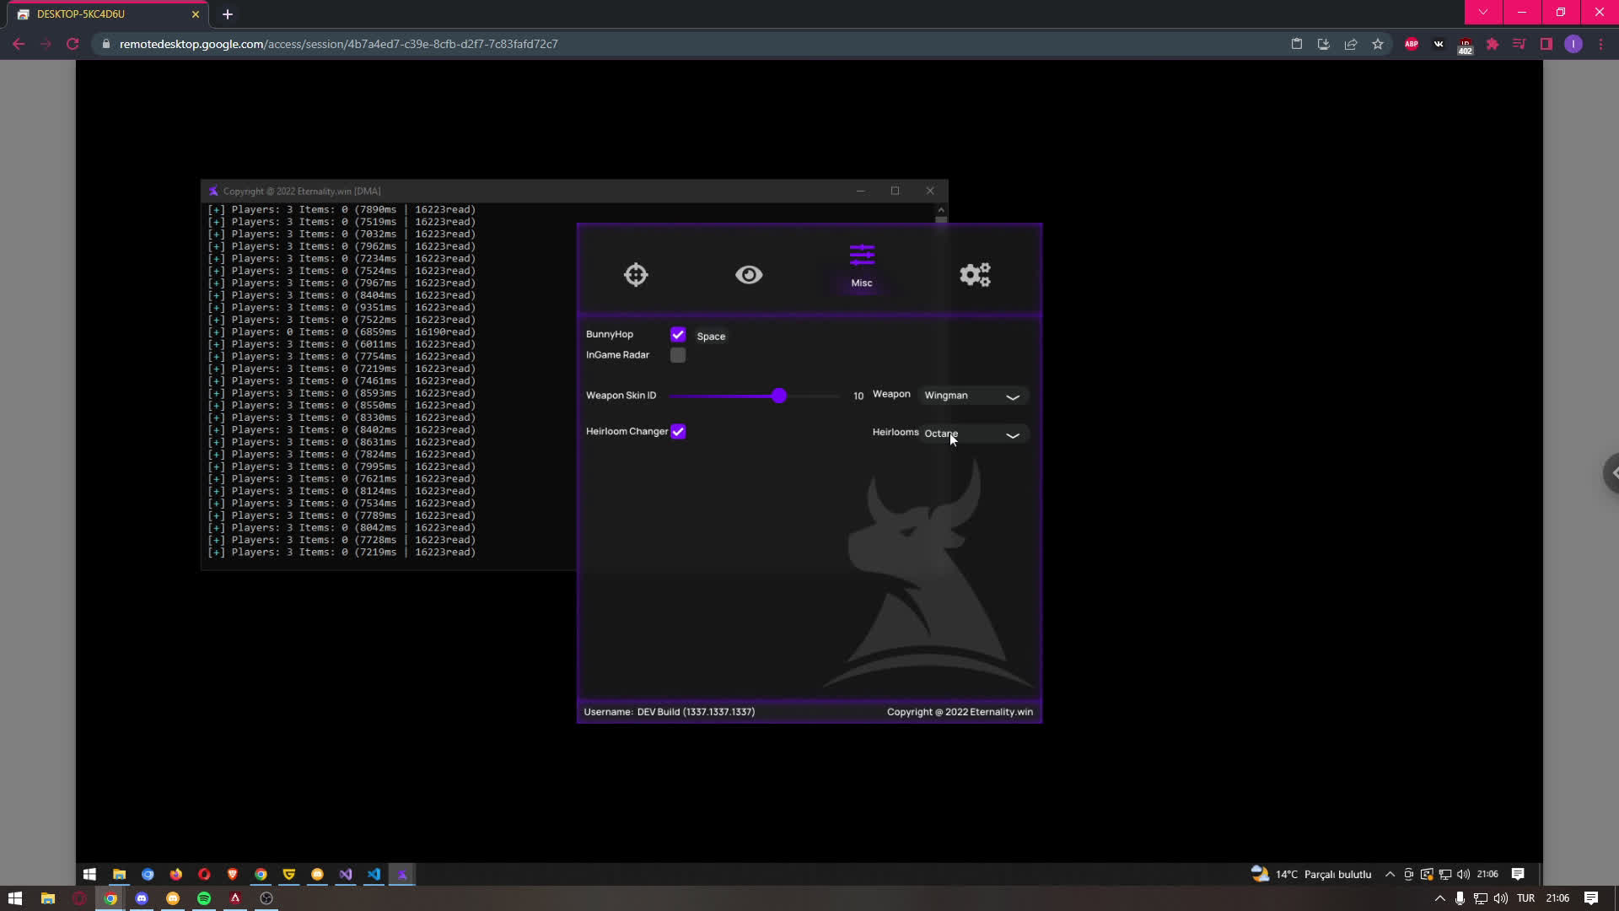The image size is (1619, 911).
Task: Open Spotify from the taskbar
Action: coord(204,898)
